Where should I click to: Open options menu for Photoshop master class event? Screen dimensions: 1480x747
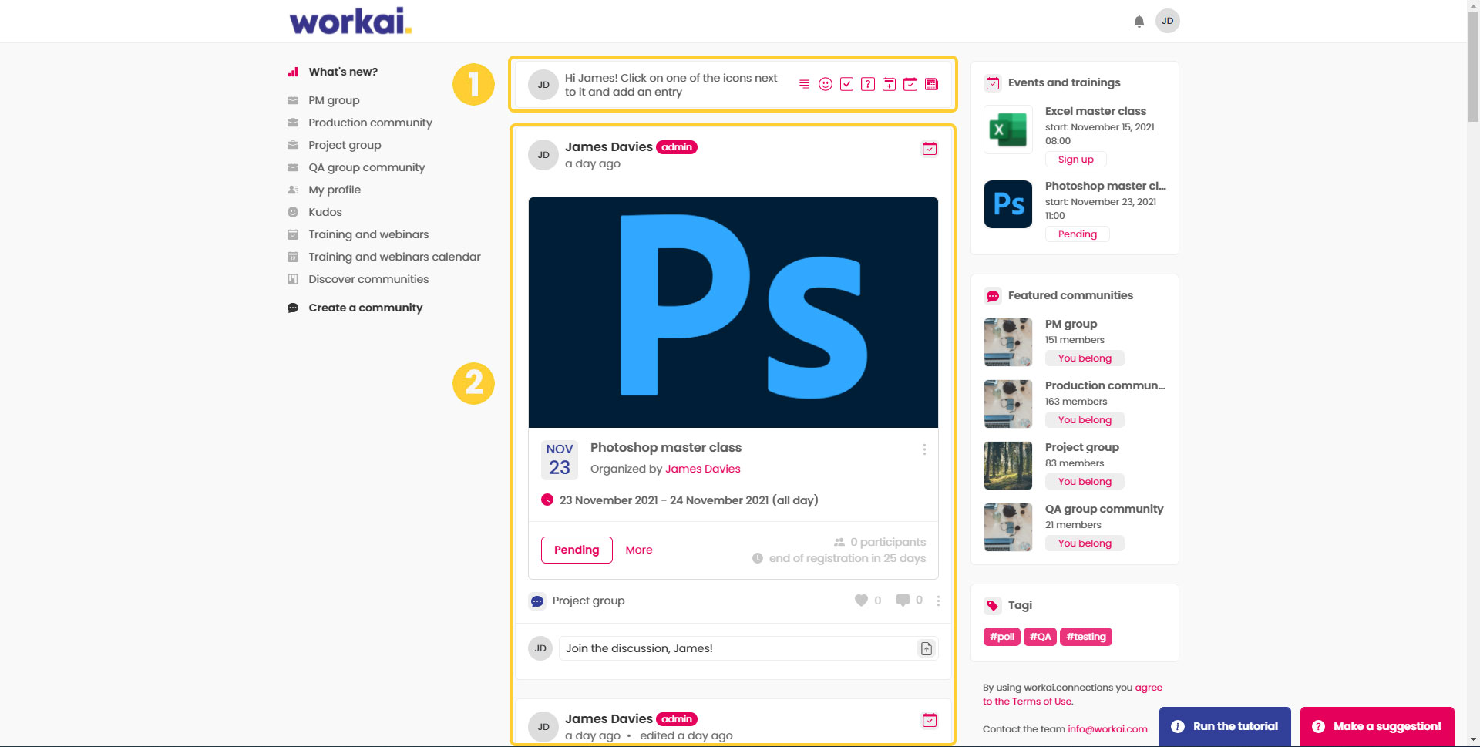pos(924,449)
